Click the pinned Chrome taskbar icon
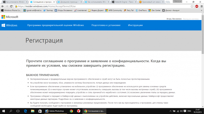The height and width of the screenshot is (114, 204). (71, 111)
